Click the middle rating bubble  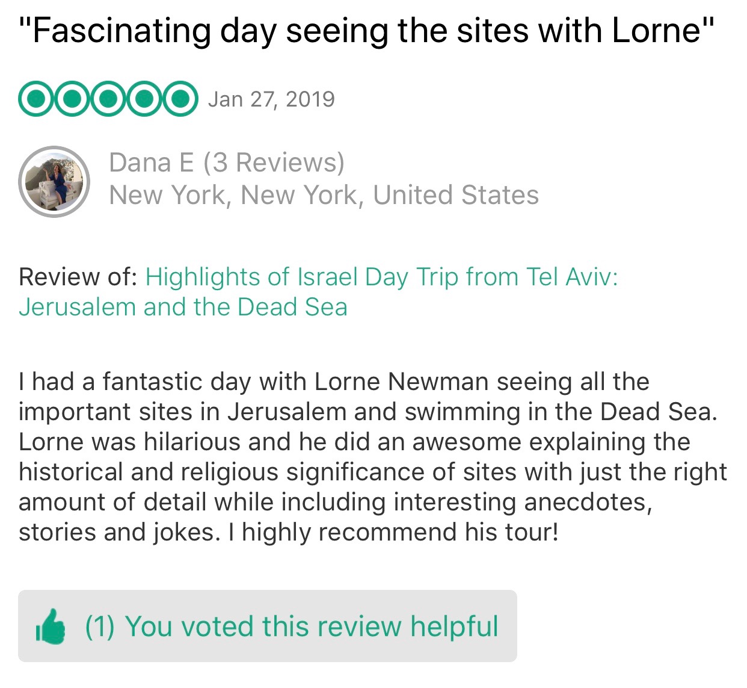pyautogui.click(x=108, y=99)
